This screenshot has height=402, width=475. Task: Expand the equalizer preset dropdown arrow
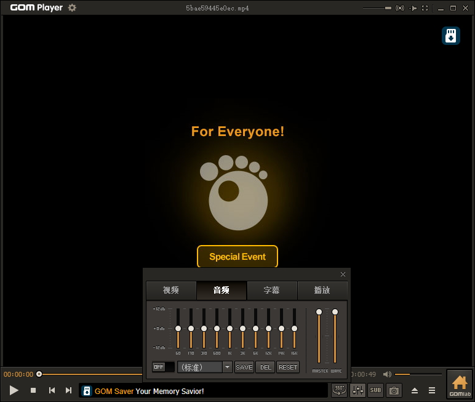[x=227, y=367]
